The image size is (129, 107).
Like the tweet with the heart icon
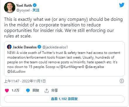7,91
